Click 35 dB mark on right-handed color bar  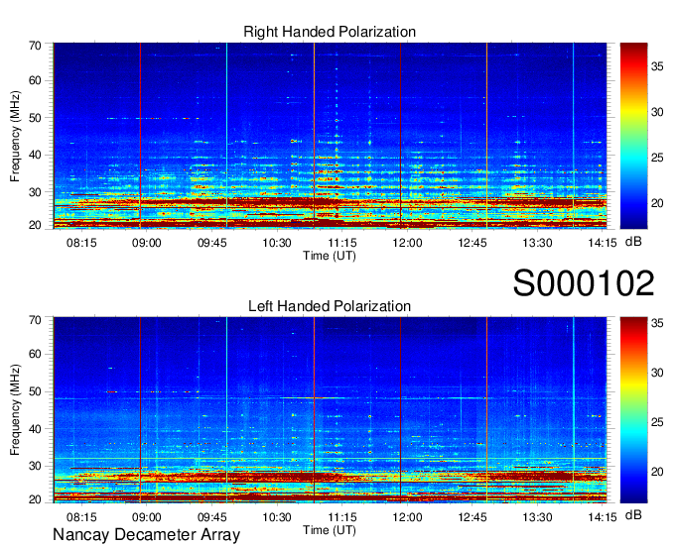(x=657, y=66)
